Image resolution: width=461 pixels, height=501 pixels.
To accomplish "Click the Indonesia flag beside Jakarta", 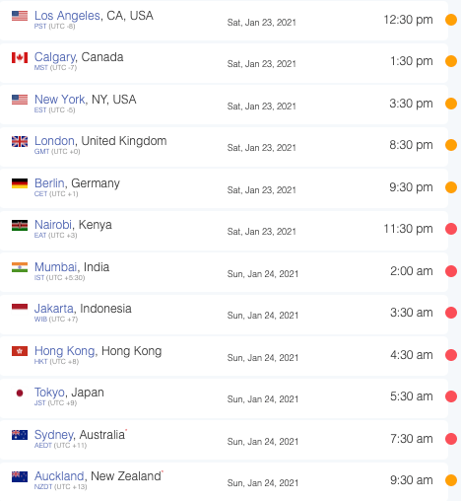I will (20, 309).
